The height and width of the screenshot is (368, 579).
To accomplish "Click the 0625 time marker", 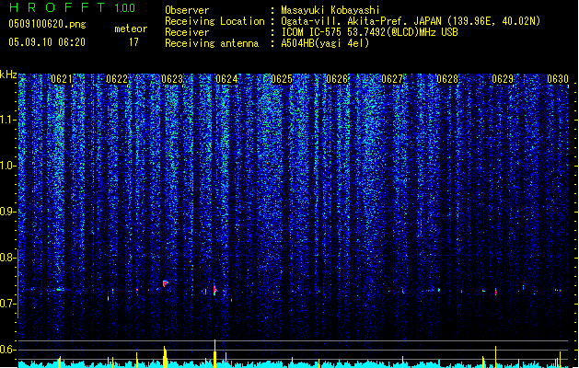I will [x=282, y=79].
